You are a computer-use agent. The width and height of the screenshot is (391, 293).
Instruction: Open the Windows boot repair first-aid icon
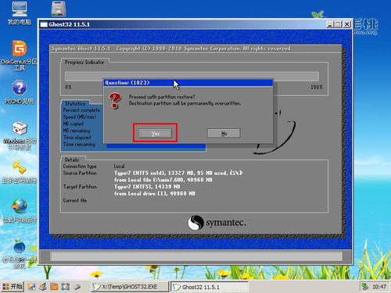coord(20,135)
